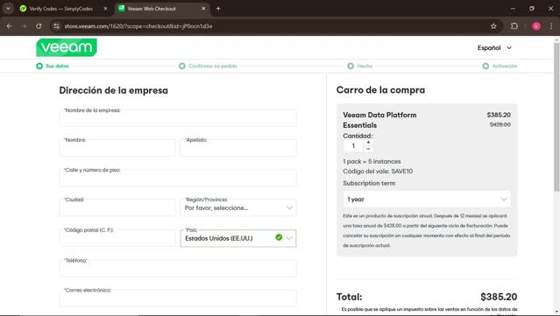The height and width of the screenshot is (316, 560).
Task: Click the Apellido input field
Action: coord(238,148)
